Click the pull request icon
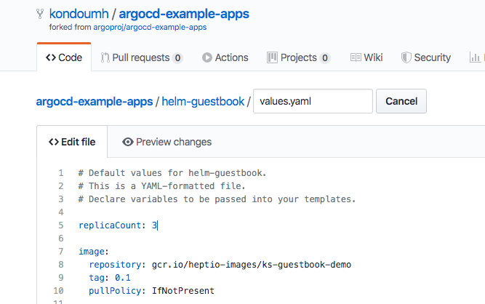 (x=105, y=57)
